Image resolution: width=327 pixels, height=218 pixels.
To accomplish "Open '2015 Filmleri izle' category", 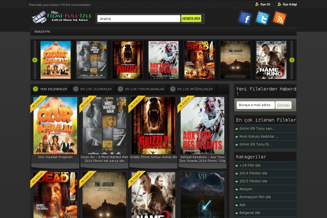I will coord(253,181).
